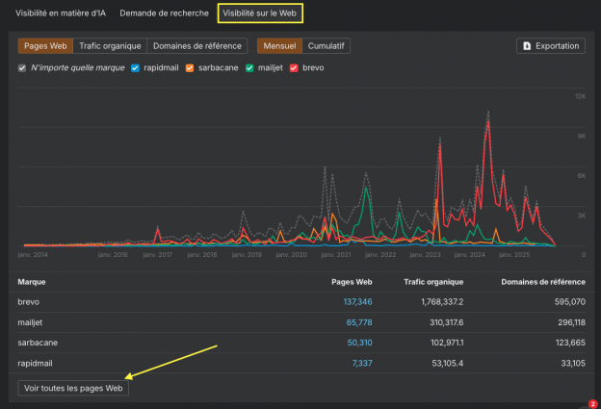Toggle the N'importe quelle marque checkbox
This screenshot has width=601, height=409.
22,68
